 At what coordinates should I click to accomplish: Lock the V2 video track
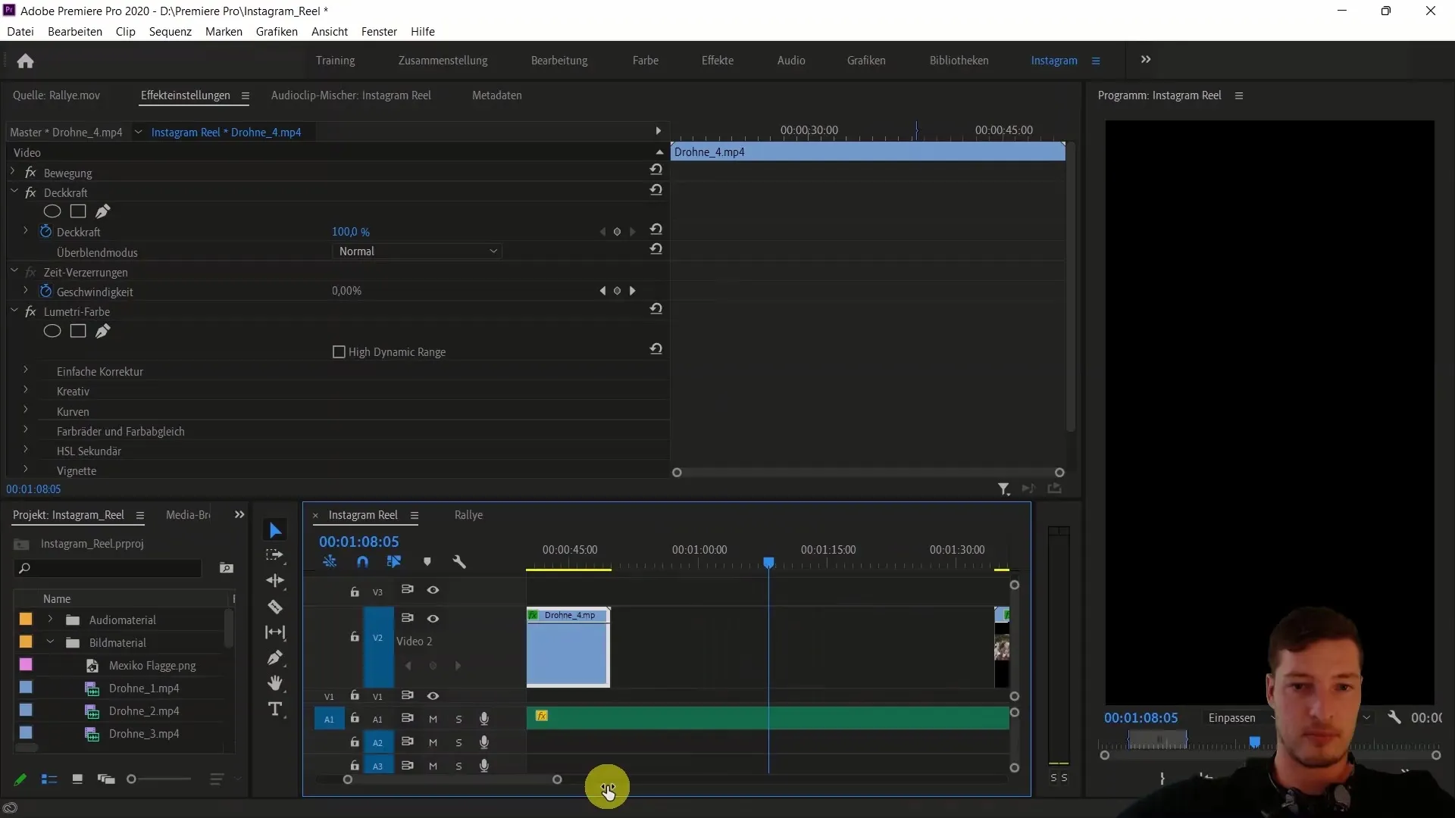(x=355, y=637)
